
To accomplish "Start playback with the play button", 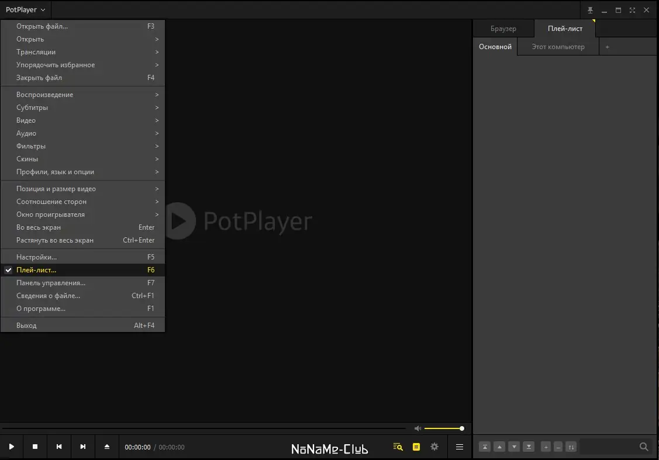I will pos(11,447).
